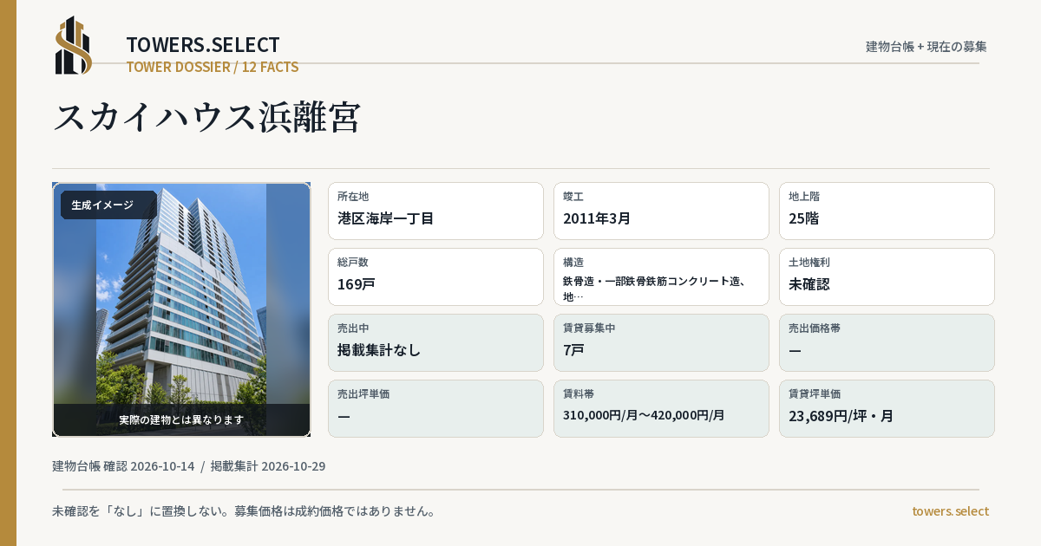The image size is (1041, 546).
Task: Select the 竣工 2011年3月 card
Action: [x=661, y=211]
